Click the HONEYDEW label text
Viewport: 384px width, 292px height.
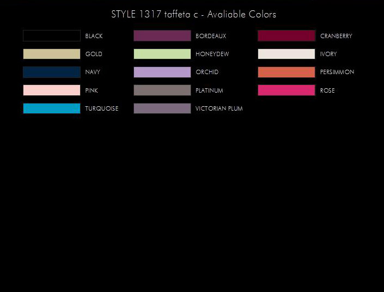click(x=212, y=54)
